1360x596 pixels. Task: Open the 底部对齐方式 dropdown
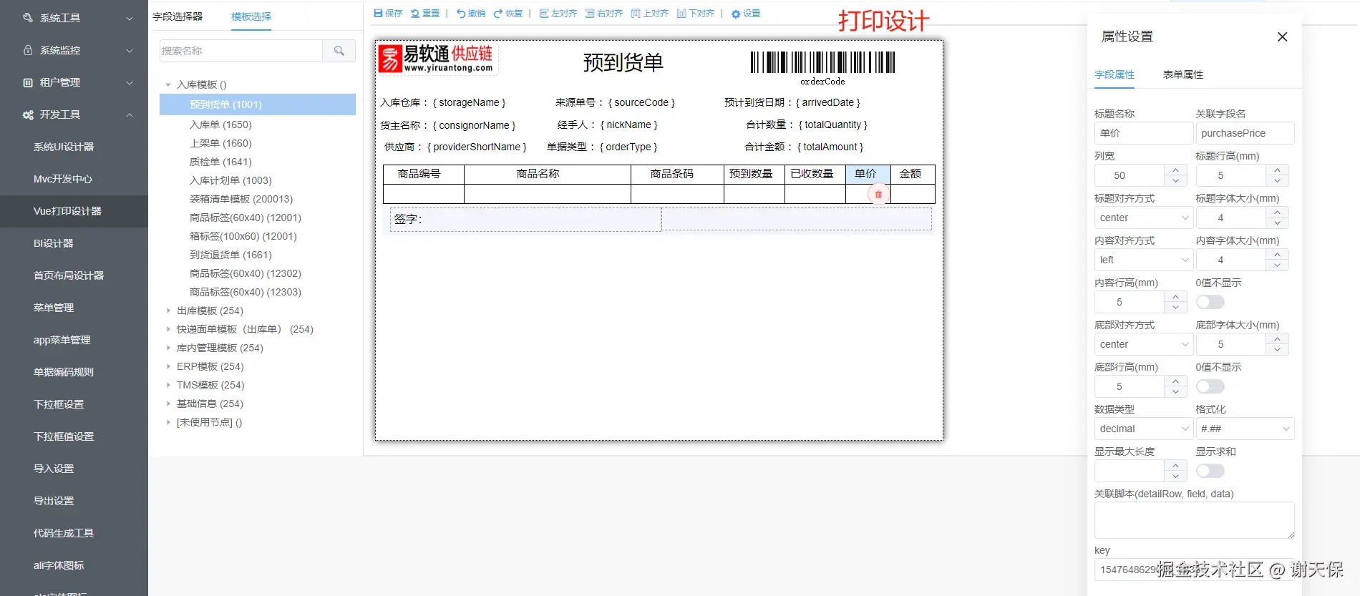[1144, 344]
